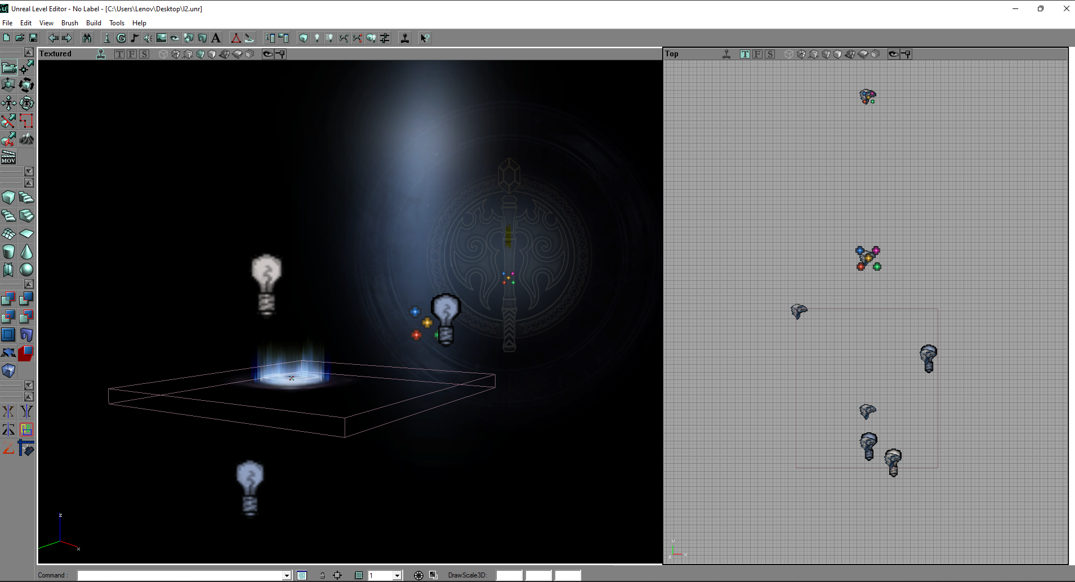
Task: Toggle T button in Top viewport header
Action: [x=745, y=54]
